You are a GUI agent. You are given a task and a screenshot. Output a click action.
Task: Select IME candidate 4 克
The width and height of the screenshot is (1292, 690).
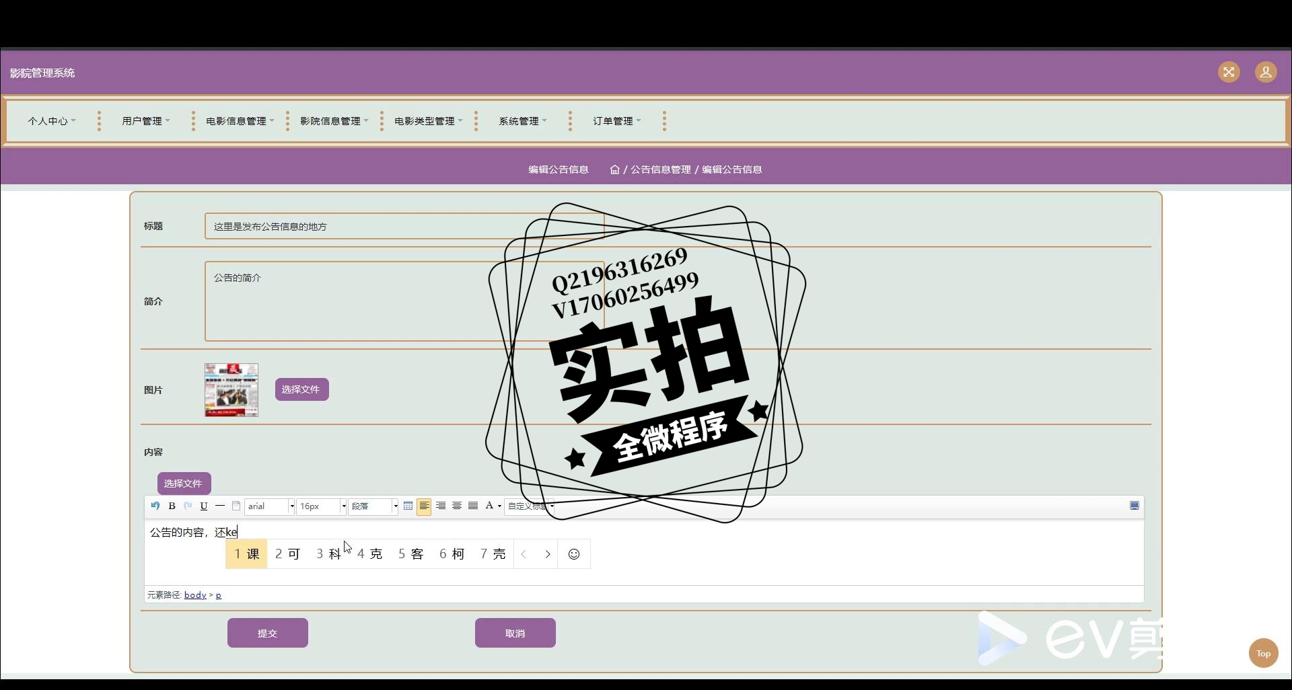click(x=369, y=554)
